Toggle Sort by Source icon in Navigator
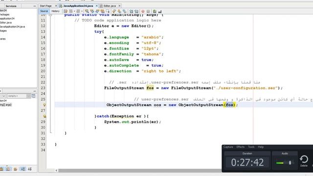 pos(30,169)
